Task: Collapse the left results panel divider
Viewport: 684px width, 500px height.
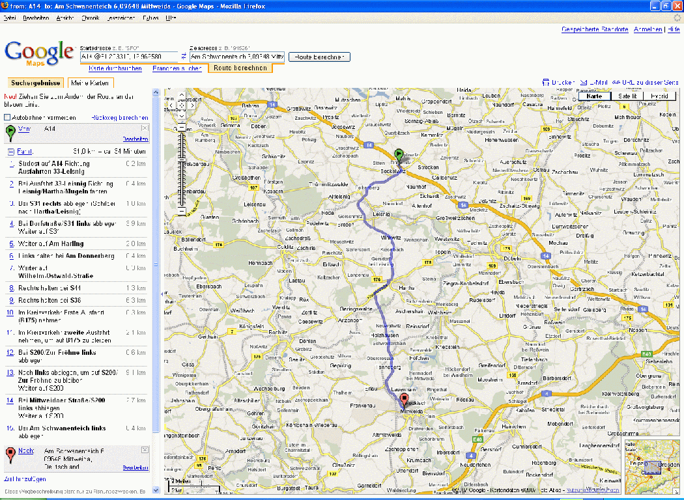Action: point(156,264)
